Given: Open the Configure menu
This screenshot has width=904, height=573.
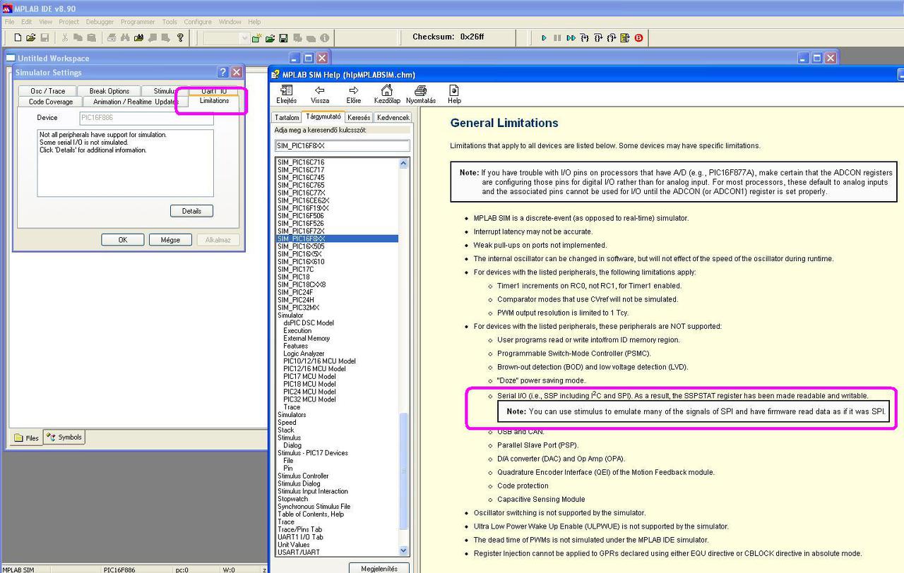Looking at the screenshot, I should click(x=198, y=22).
